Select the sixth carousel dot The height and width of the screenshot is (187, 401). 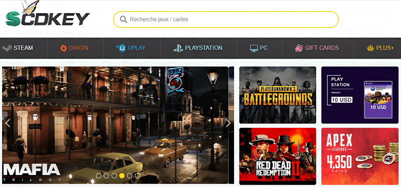coord(137,175)
